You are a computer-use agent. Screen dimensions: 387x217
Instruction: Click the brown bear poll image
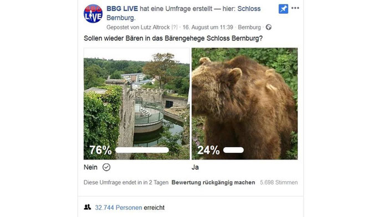tap(245, 104)
